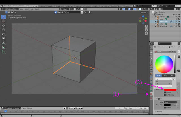
Task: Expand the Camera item in outliner
Action: [155, 17]
